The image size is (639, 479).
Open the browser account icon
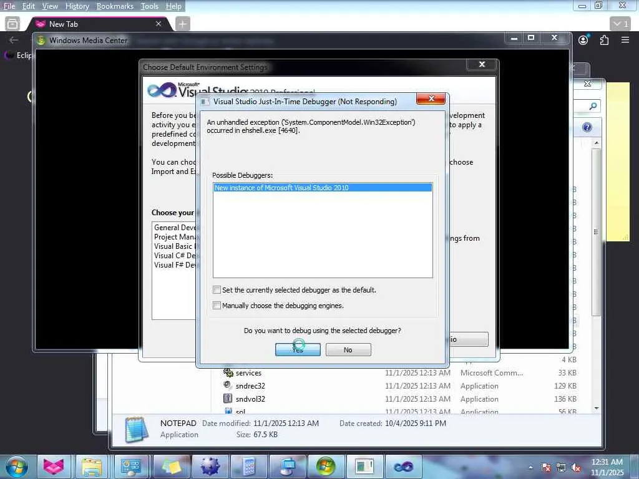[x=583, y=40]
